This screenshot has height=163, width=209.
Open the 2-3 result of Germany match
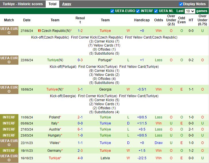coord(80,150)
